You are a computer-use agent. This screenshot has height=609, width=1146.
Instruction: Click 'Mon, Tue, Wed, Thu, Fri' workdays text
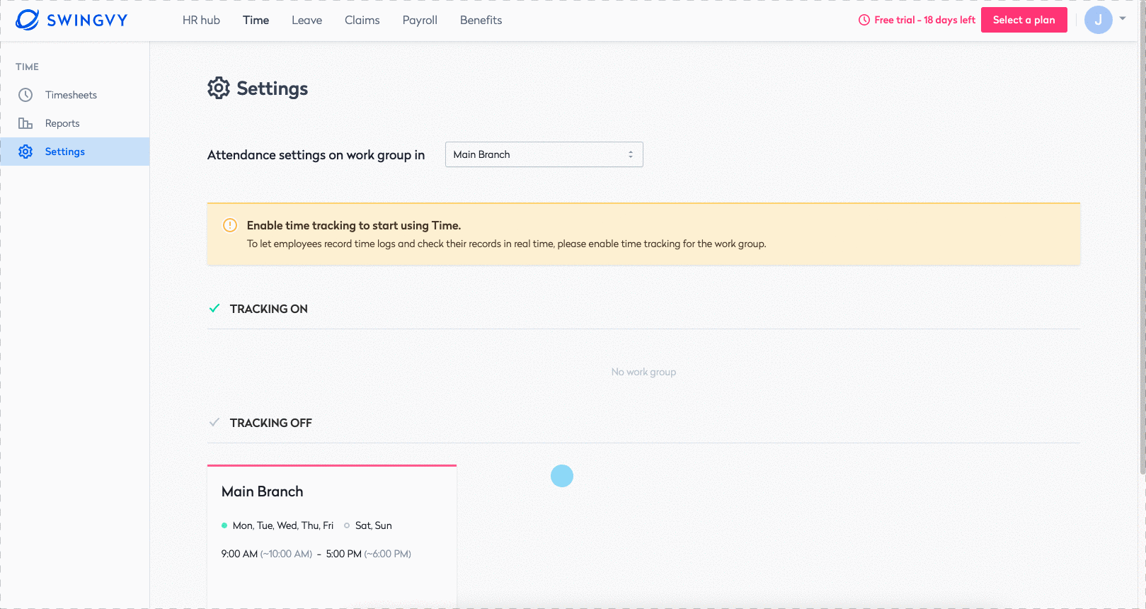(283, 525)
